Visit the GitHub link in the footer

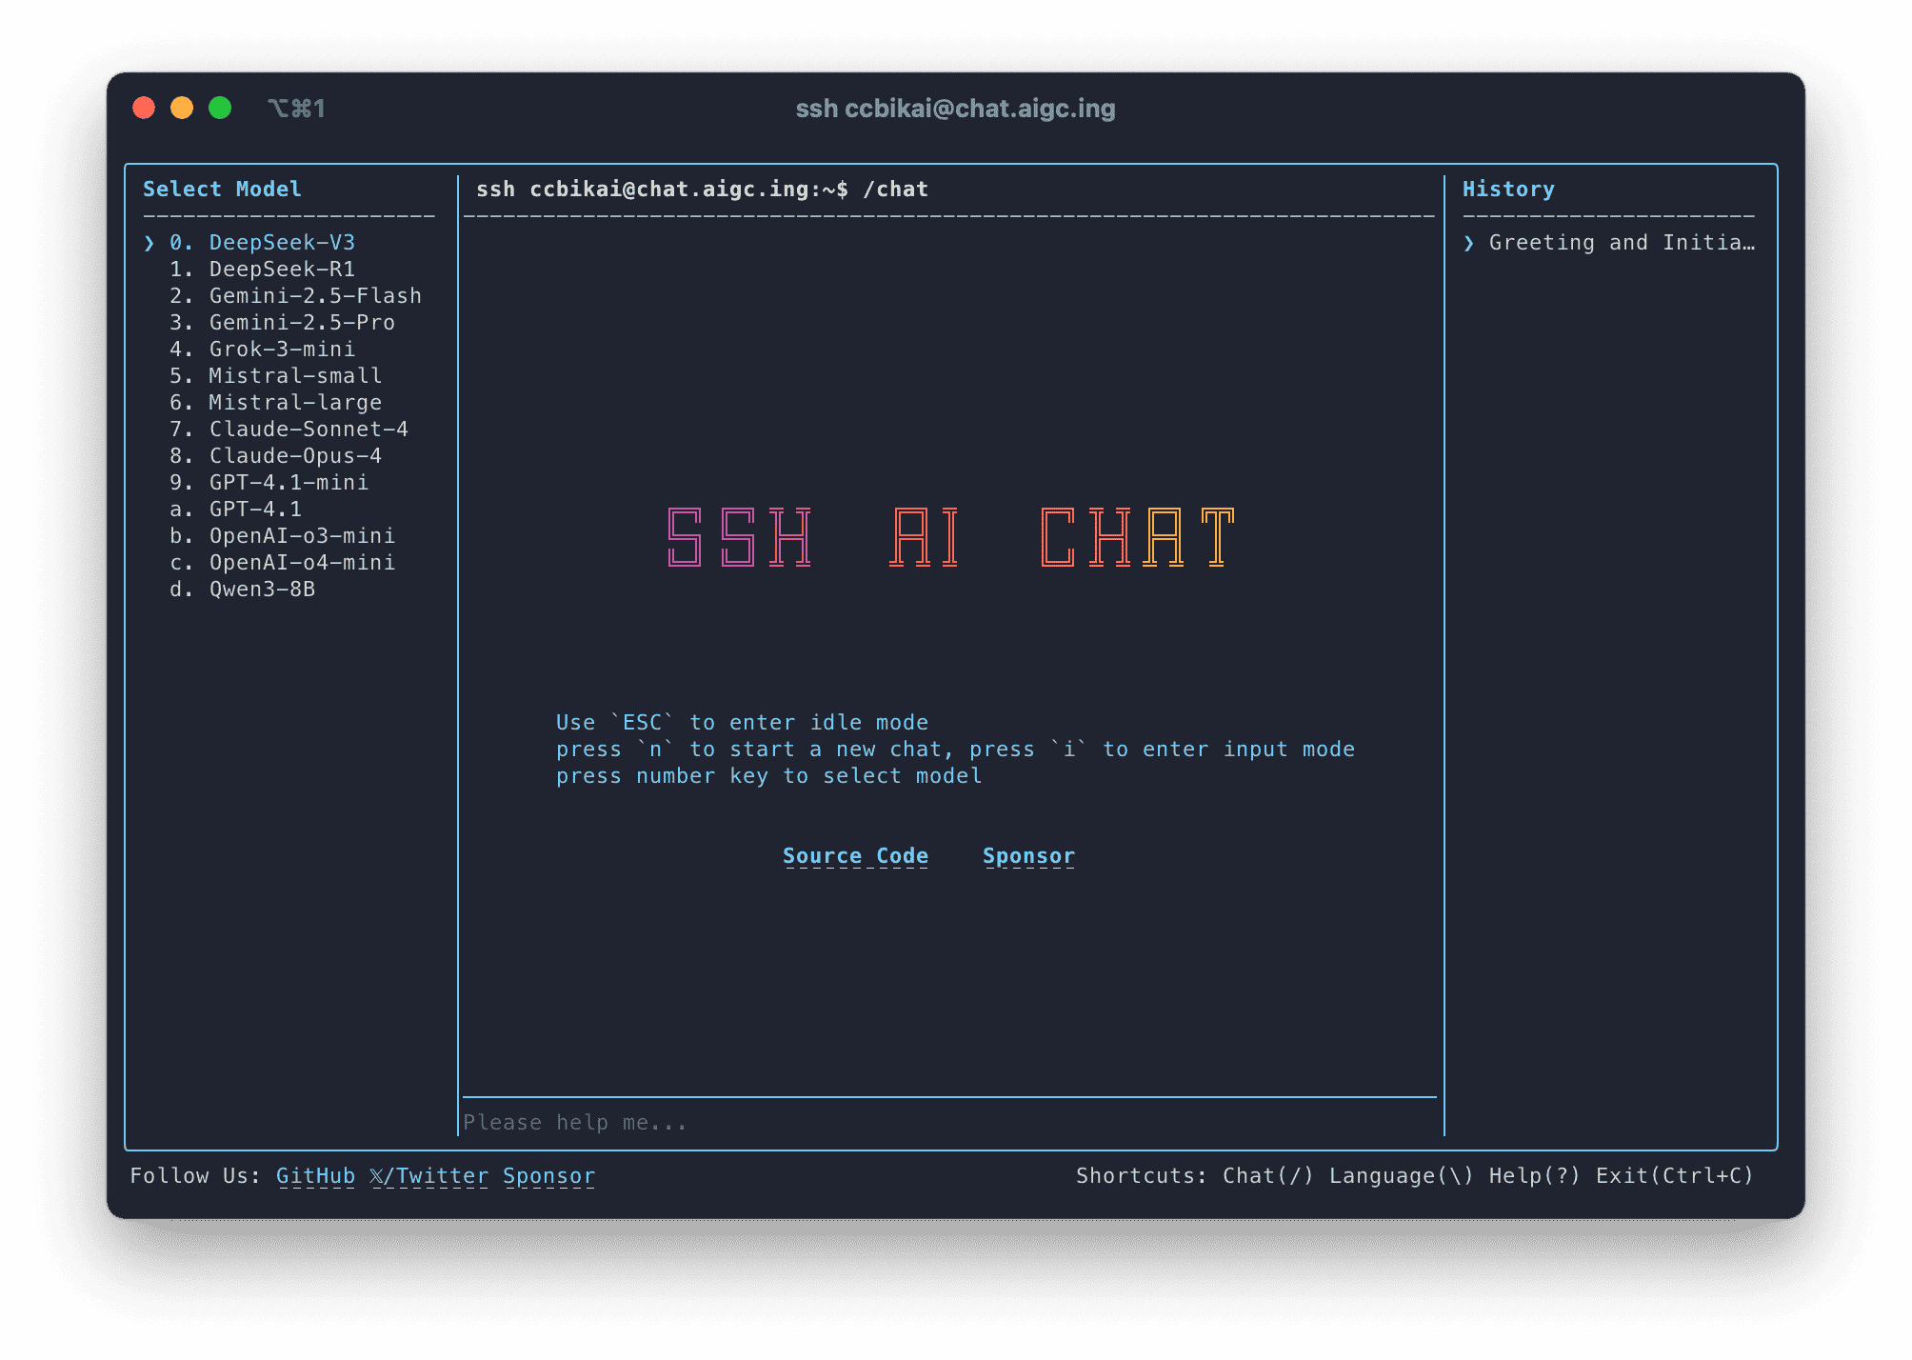tap(315, 1175)
